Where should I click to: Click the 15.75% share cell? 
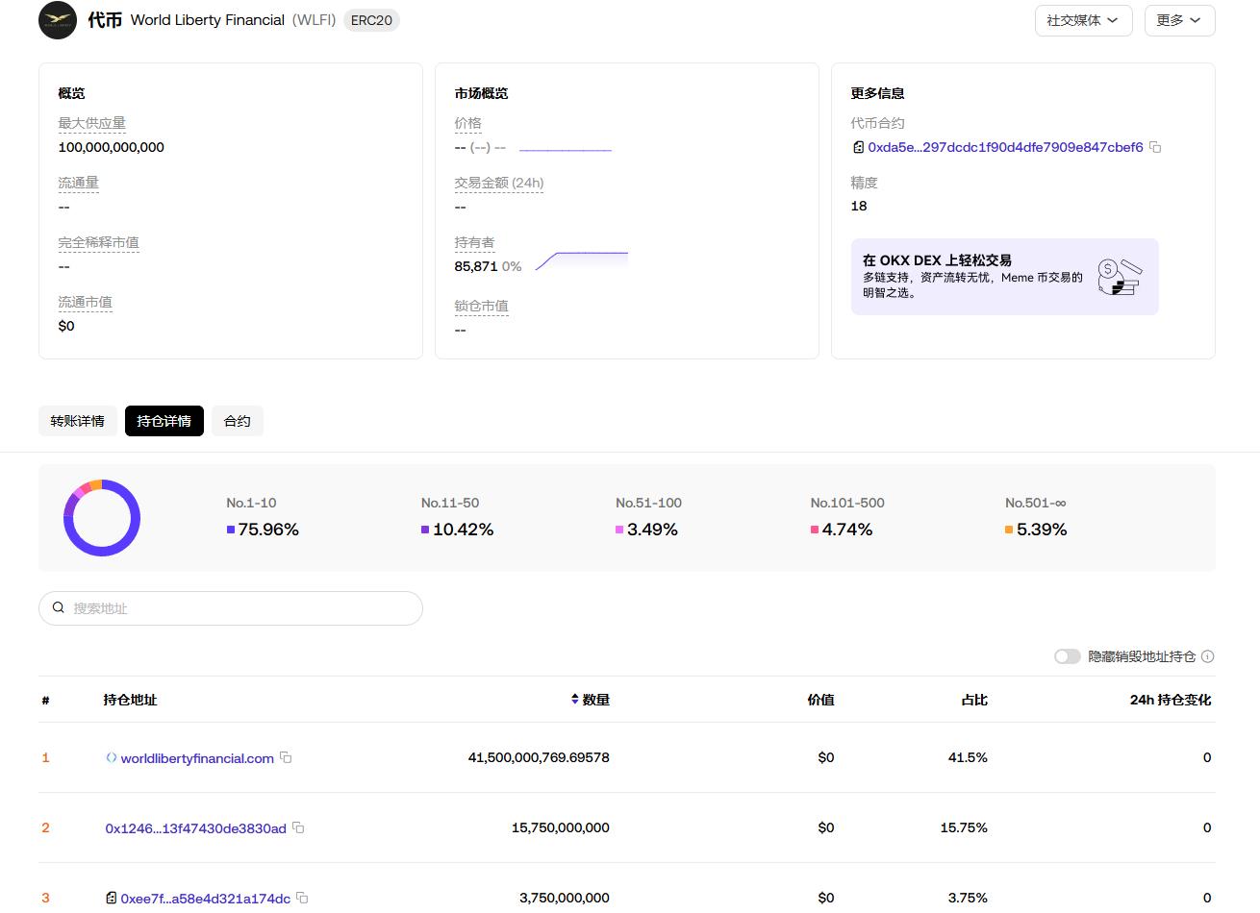[x=964, y=827]
